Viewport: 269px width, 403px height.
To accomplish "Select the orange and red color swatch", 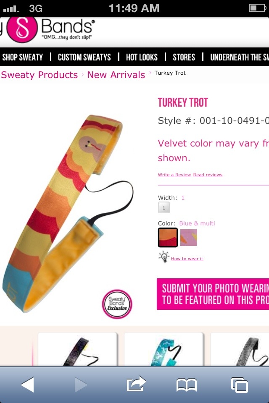I will [168, 238].
